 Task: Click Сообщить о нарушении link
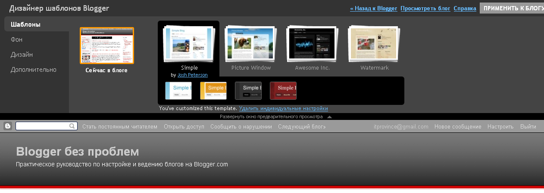(x=241, y=127)
